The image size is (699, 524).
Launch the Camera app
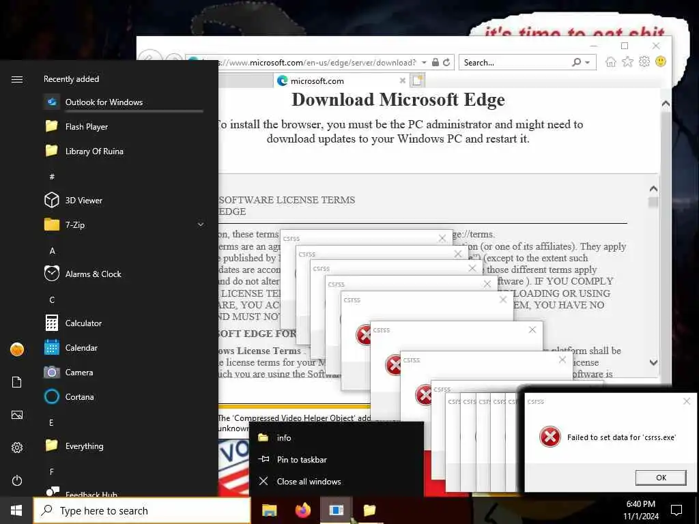point(124,372)
